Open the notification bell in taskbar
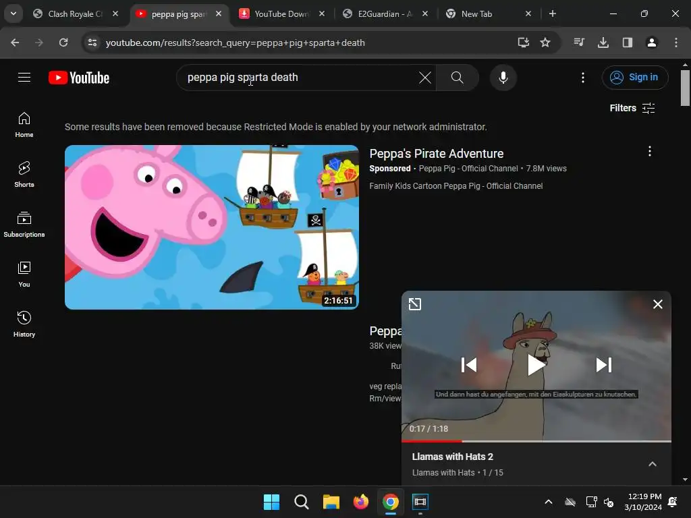This screenshot has width=691, height=518. pos(673,502)
